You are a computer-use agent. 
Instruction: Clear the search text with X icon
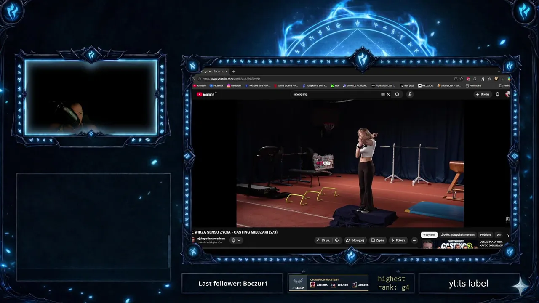pos(388,94)
